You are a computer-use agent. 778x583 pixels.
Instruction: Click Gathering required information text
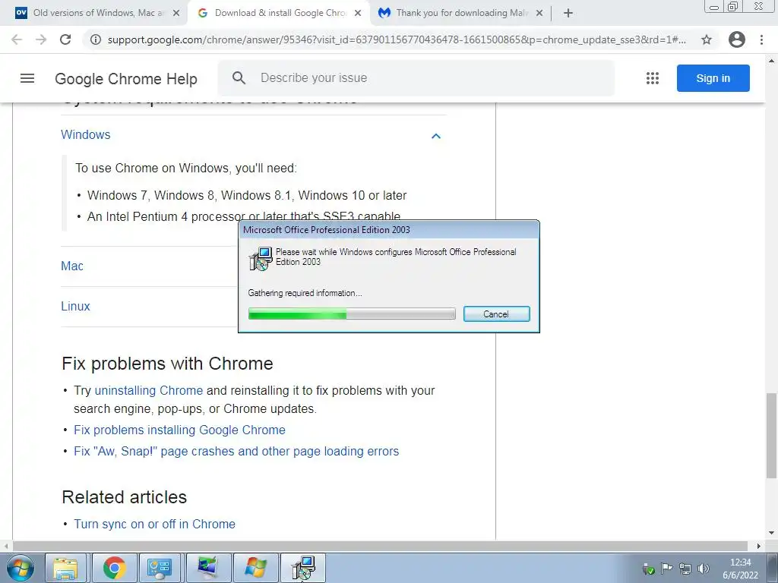point(305,293)
